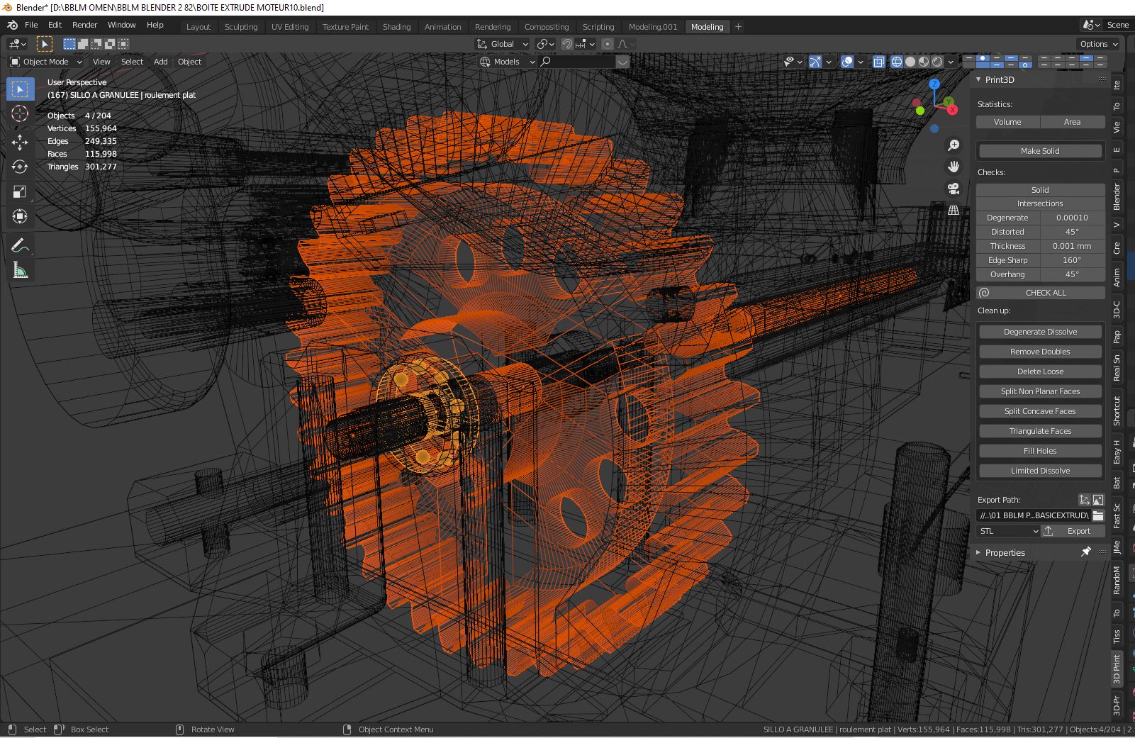
Task: Select the Cursor tool in the toolbar
Action: point(20,113)
